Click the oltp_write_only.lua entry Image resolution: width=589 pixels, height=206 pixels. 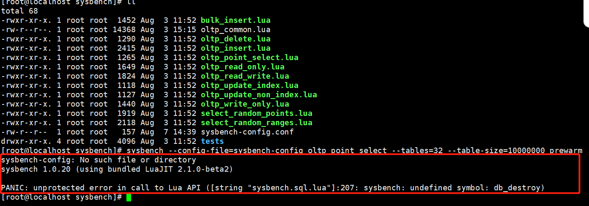(244, 104)
